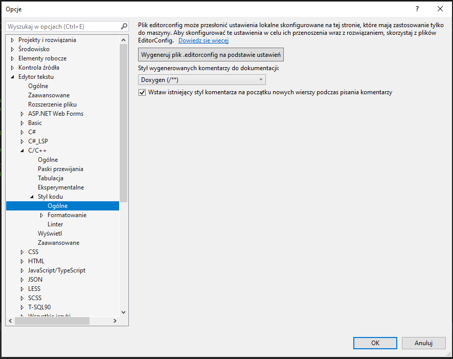Image resolution: width=453 pixels, height=359 pixels.
Task: Open the Doxygen comment style dropdown
Action: pos(202,80)
